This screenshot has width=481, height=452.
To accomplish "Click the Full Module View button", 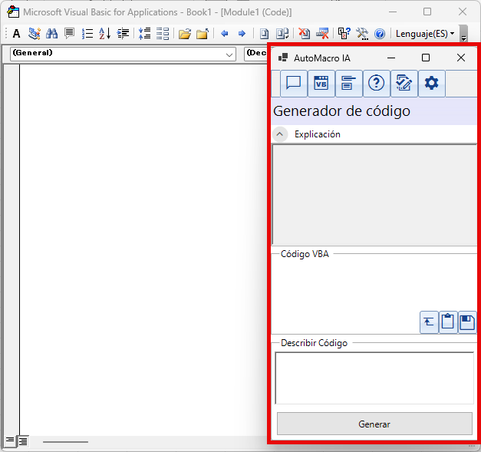I will [23, 441].
